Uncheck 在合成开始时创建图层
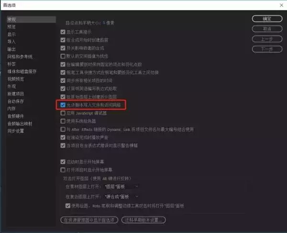Viewport: 287px width, 233px height. (63, 40)
